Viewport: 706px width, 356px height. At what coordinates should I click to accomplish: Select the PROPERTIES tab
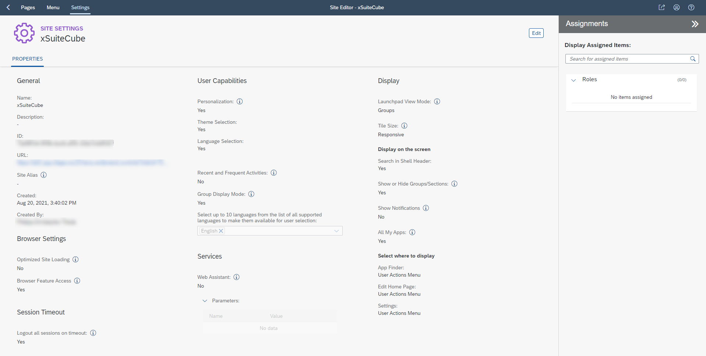tap(27, 59)
